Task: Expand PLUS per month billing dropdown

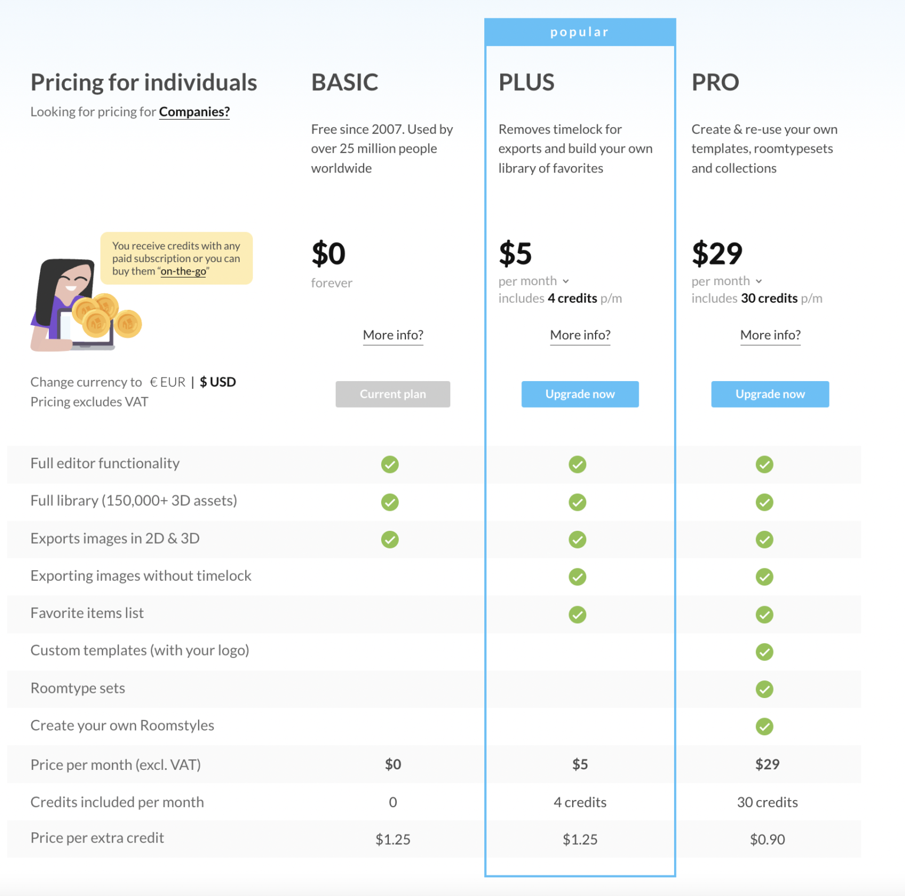Action: pyautogui.click(x=534, y=281)
